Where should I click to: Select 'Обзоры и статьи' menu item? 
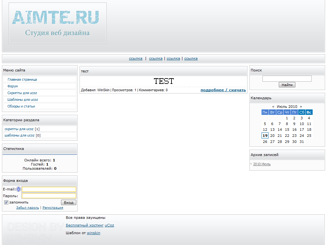[21, 106]
